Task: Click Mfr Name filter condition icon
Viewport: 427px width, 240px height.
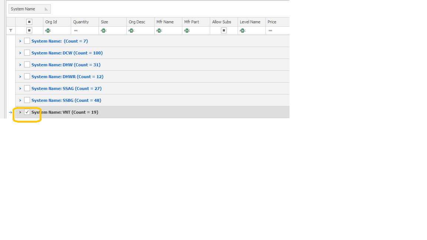Action: click(x=159, y=30)
